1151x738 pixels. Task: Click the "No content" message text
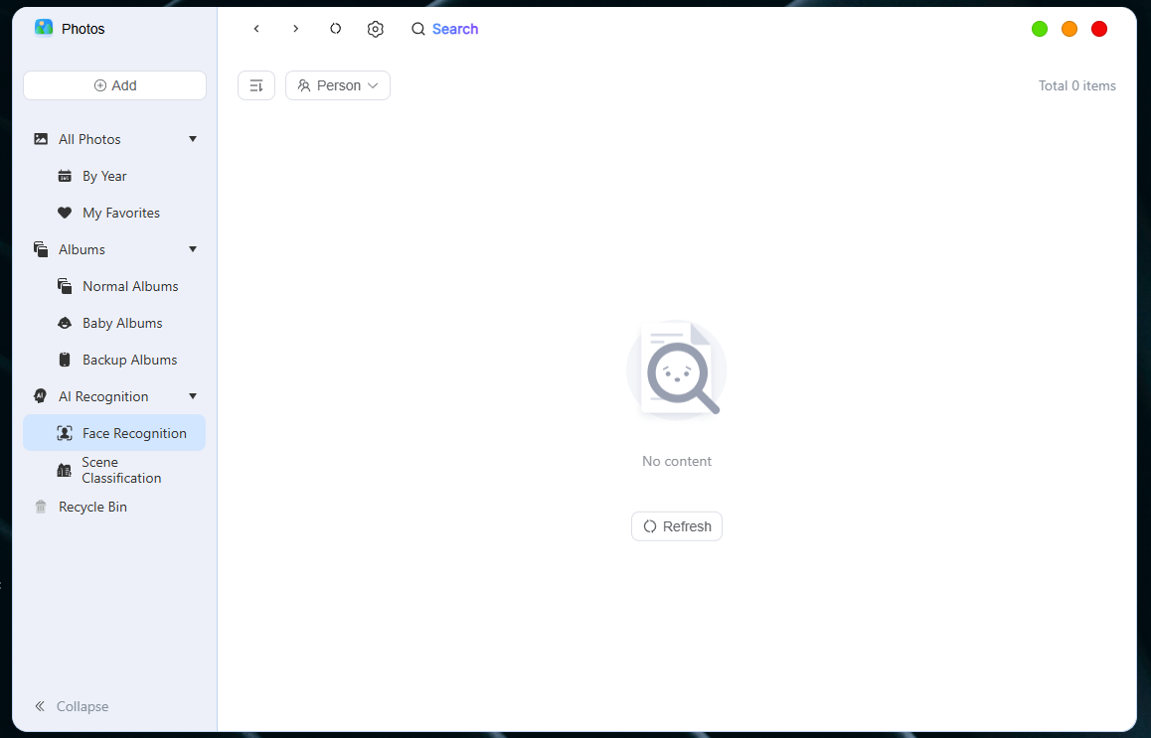pyautogui.click(x=677, y=462)
